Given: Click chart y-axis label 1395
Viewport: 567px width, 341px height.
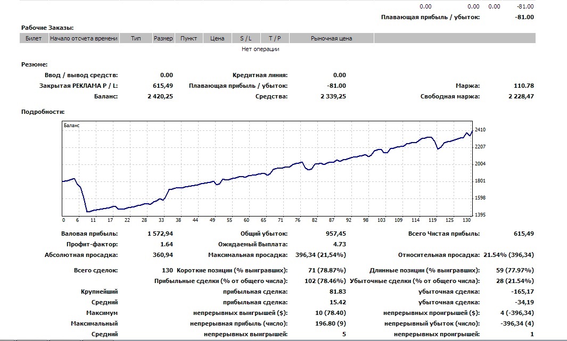Looking at the screenshot, I should 480,215.
